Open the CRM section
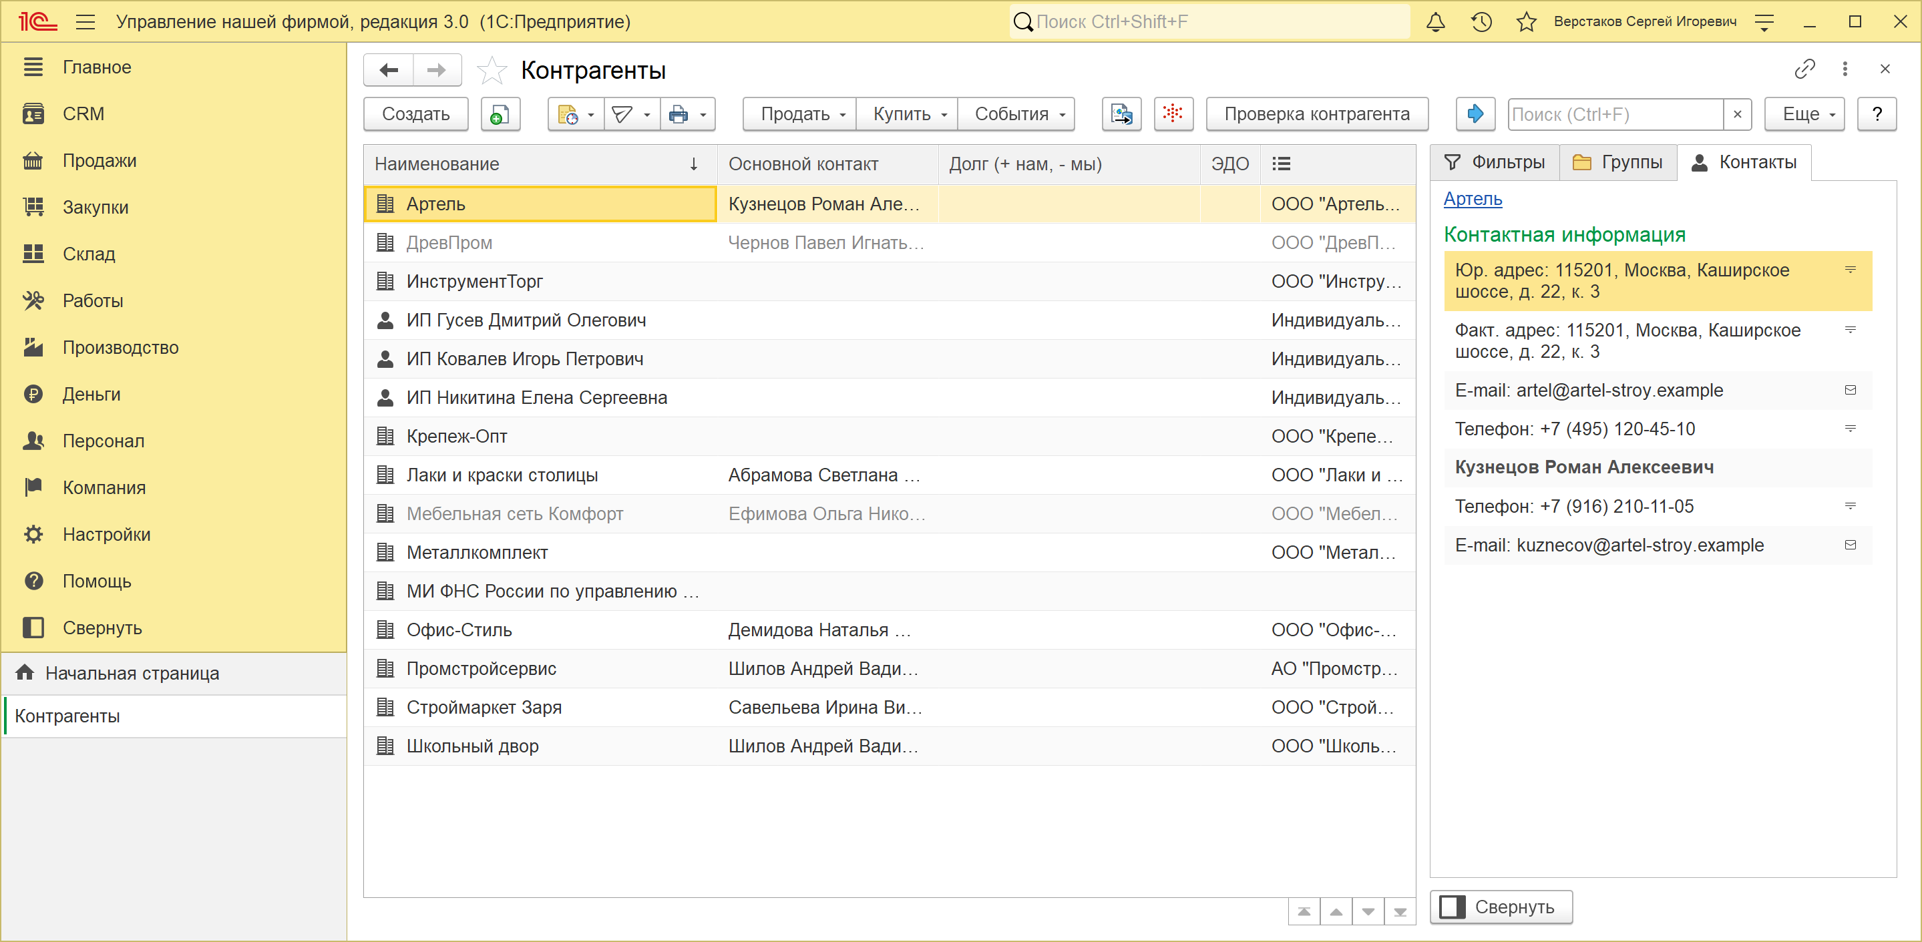 [x=174, y=114]
